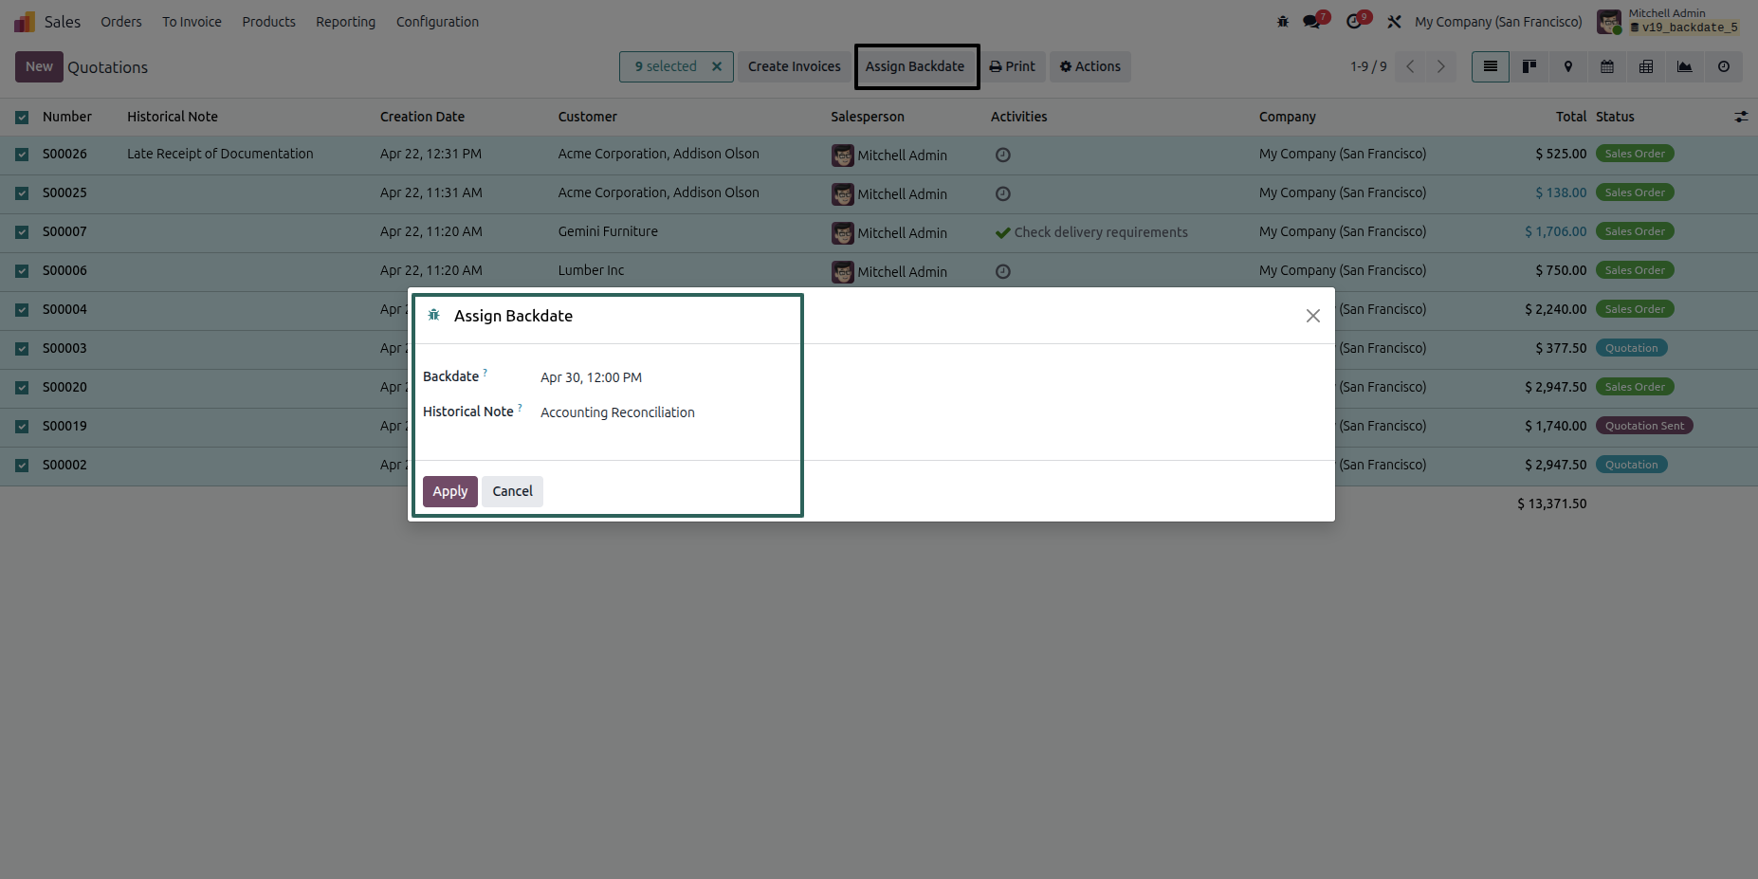
Task: Switch to activity view
Action: (x=1724, y=66)
